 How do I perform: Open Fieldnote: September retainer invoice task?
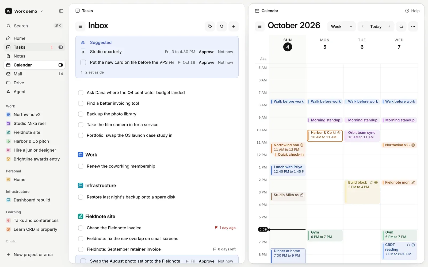(124, 249)
